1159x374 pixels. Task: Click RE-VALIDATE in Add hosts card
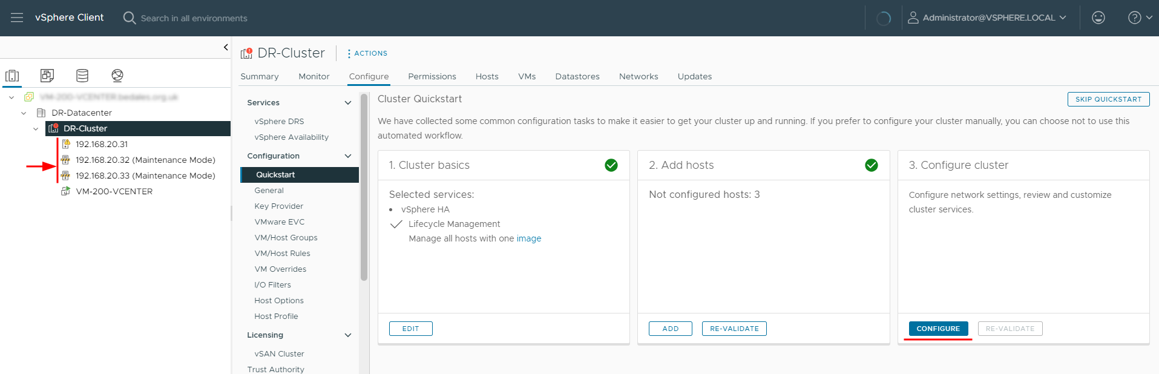pyautogui.click(x=734, y=329)
